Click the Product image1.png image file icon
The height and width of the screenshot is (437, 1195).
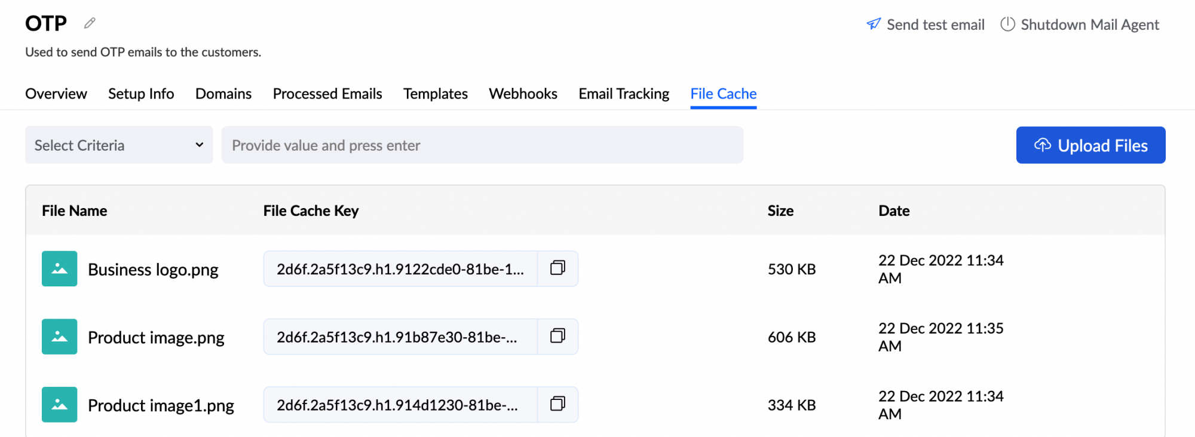tap(59, 405)
